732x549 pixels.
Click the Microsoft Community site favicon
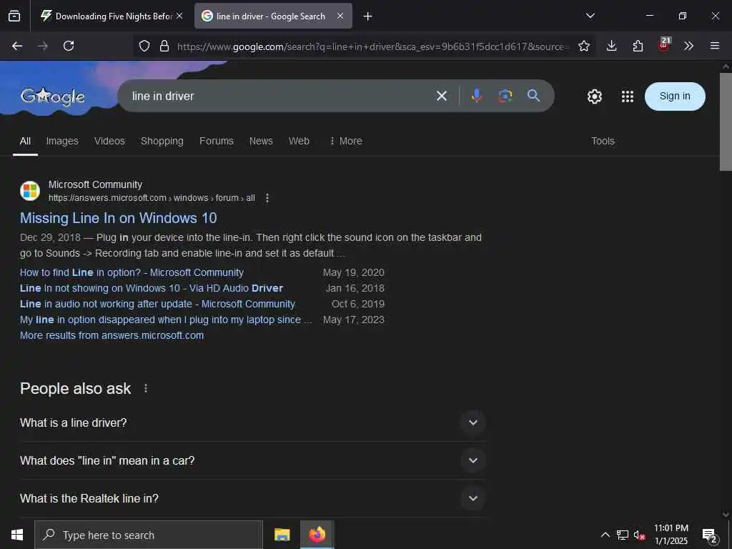point(30,191)
